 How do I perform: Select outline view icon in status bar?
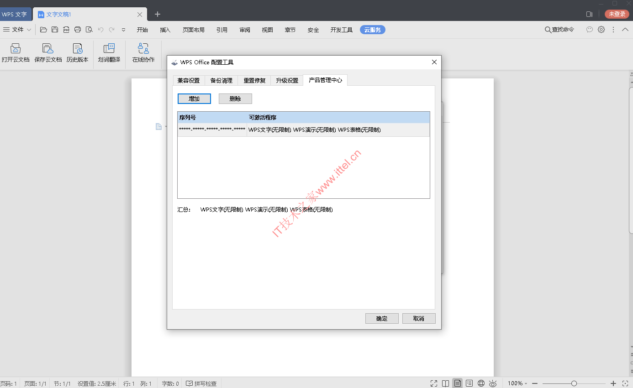[x=469, y=383]
